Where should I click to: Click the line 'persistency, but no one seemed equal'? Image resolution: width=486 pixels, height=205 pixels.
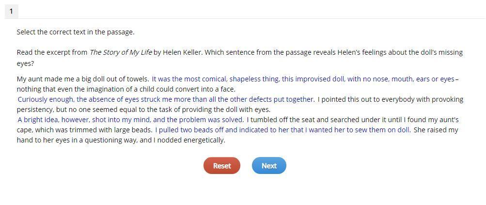[144, 110]
